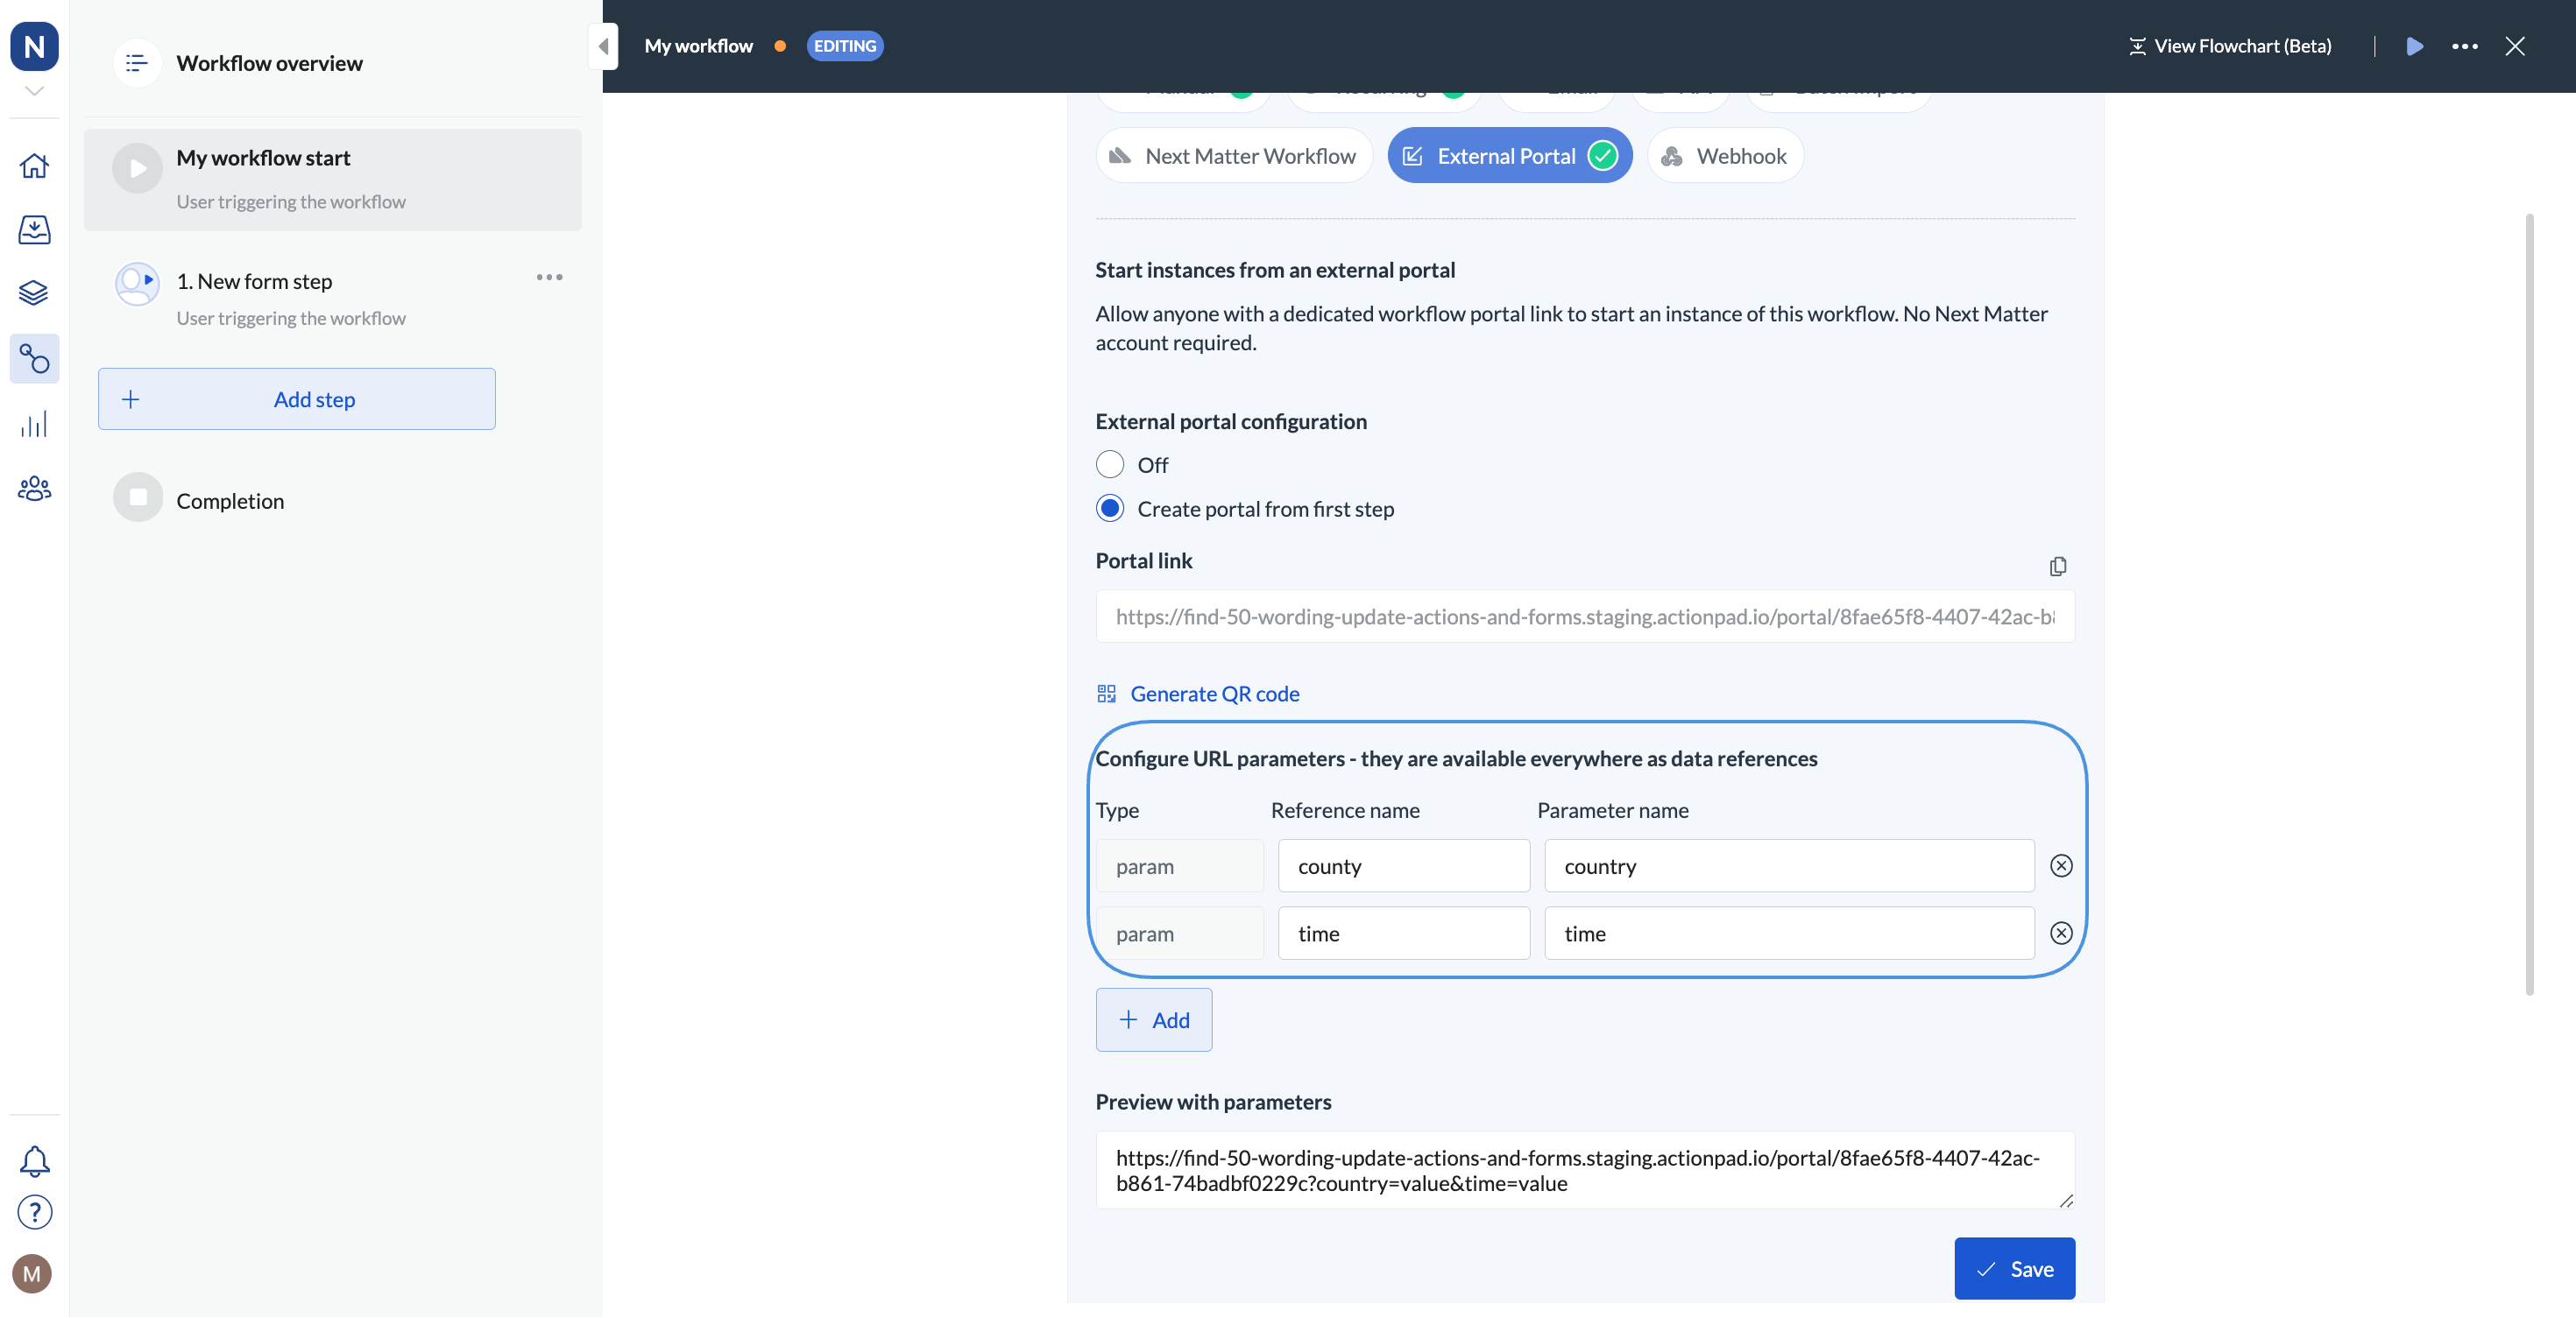Click the time parameter name field
2576x1318 pixels.
click(x=1788, y=934)
